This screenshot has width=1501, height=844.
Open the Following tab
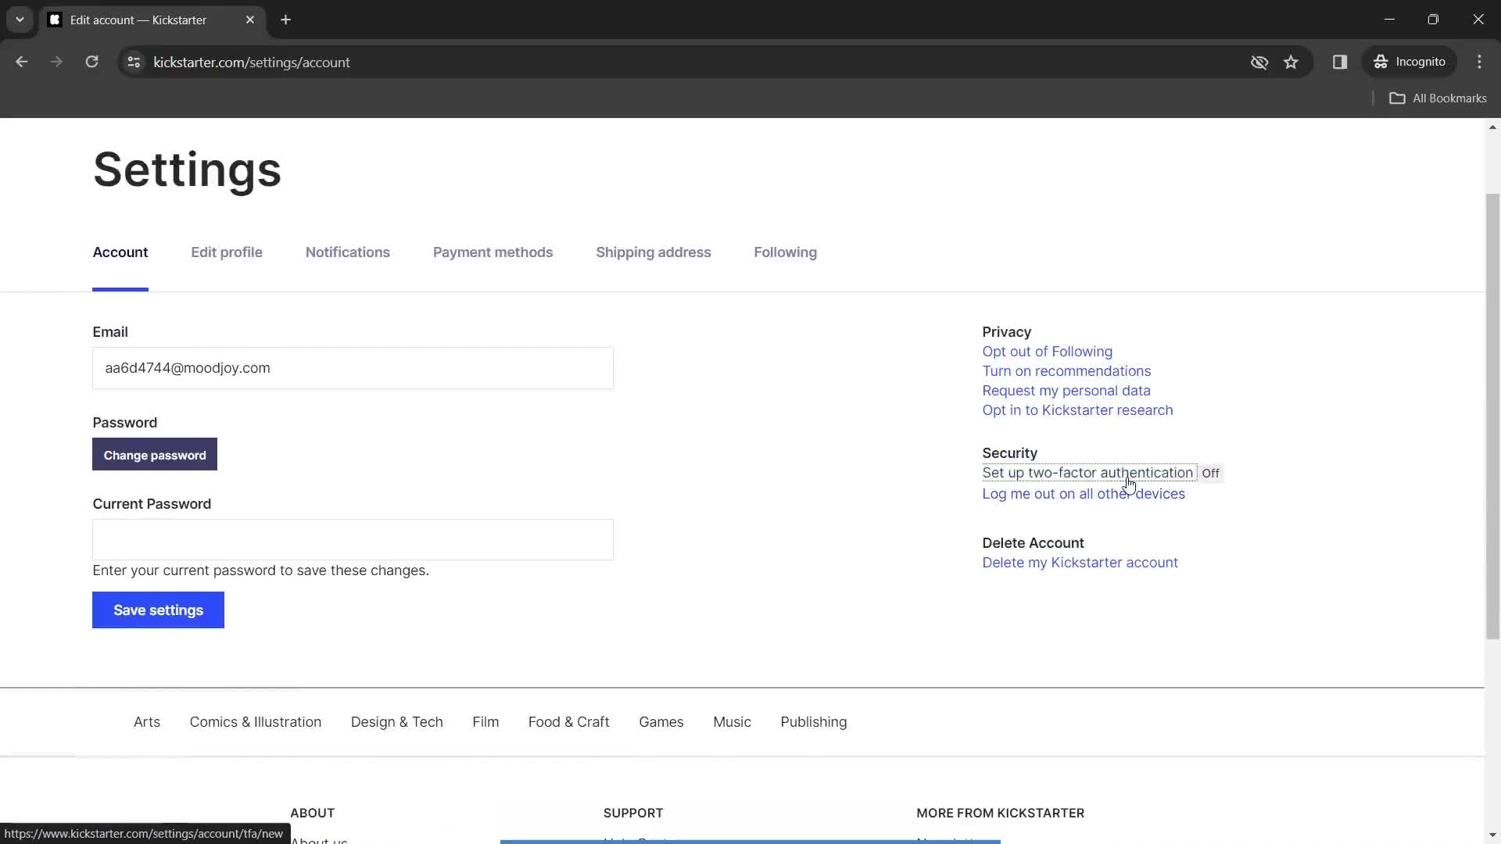[x=785, y=252]
